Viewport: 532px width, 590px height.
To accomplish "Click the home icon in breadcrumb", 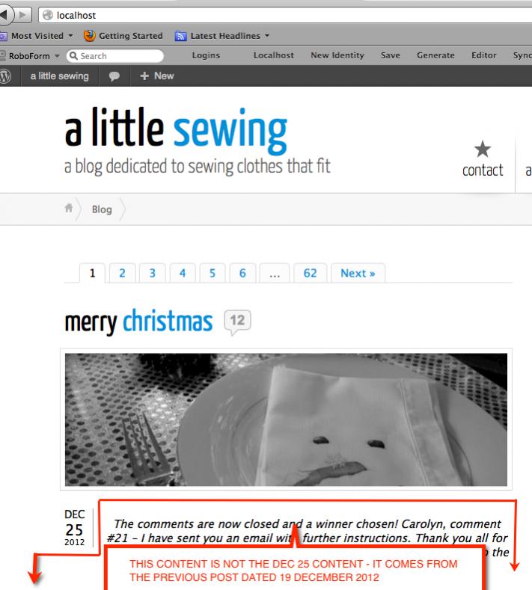I will click(x=69, y=208).
